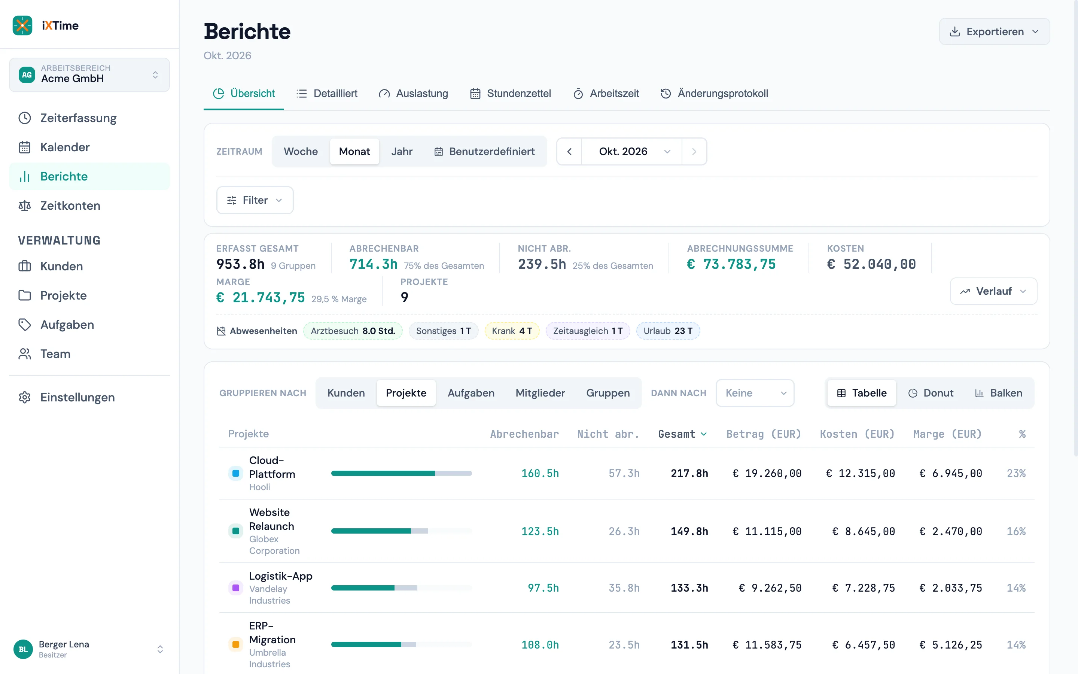Expand the Filter dropdown
Screen dimensions: 1078x674
pos(255,200)
